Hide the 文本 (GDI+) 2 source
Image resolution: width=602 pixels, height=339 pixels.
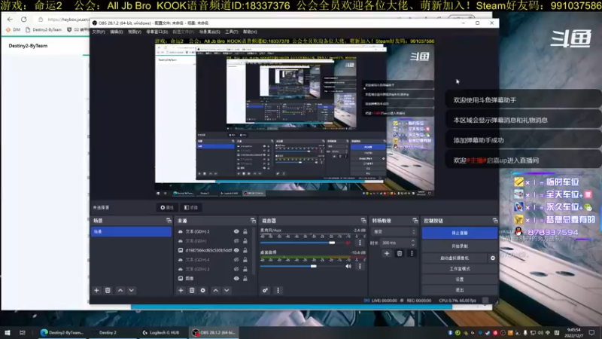click(x=236, y=231)
